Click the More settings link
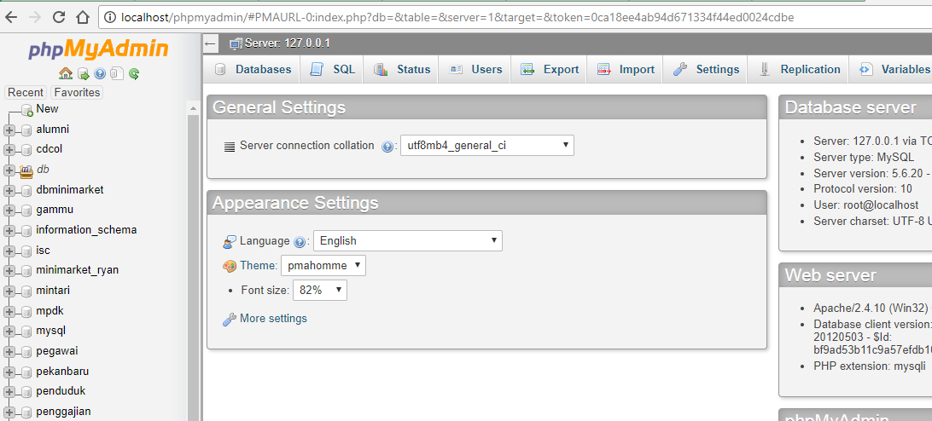The height and width of the screenshot is (421, 932). point(273,319)
